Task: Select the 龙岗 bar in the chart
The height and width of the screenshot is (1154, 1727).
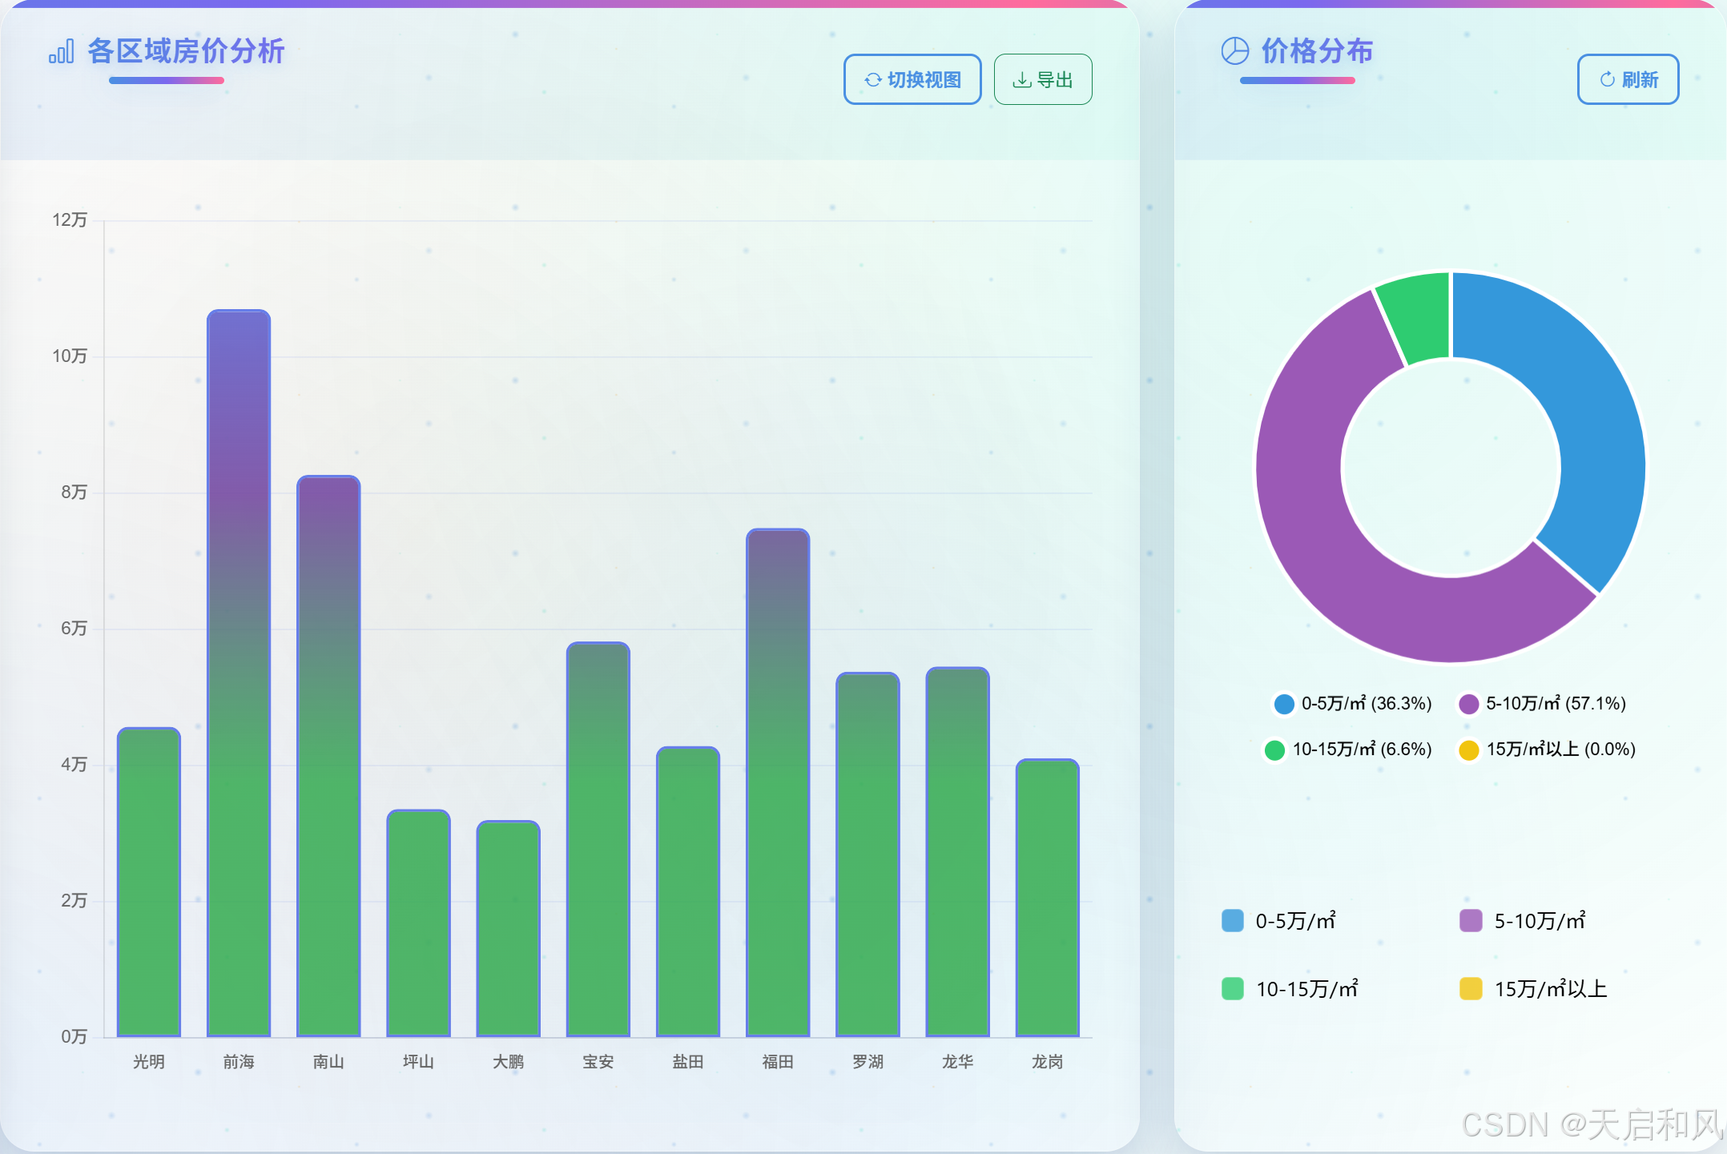Action: click(1048, 898)
